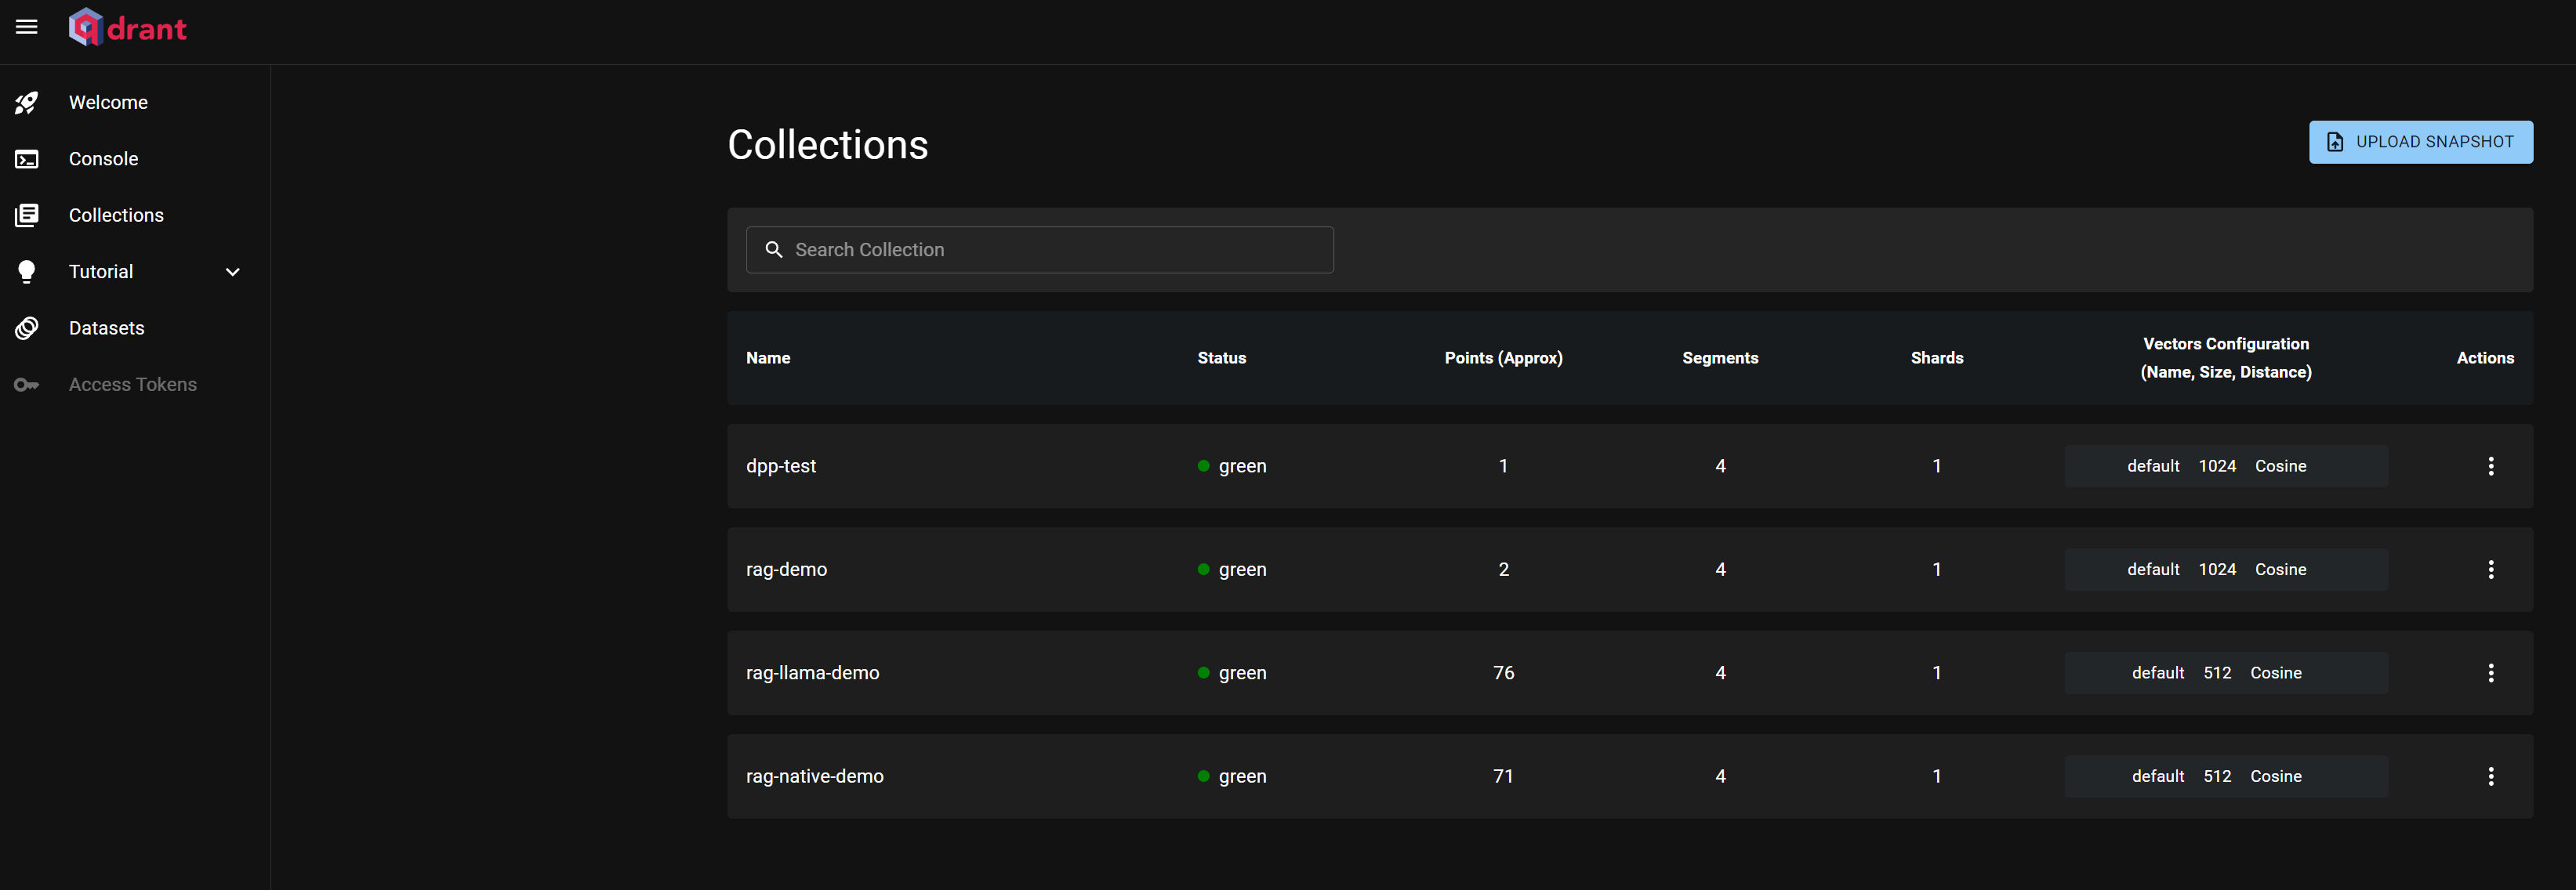Screen dimensions: 2576x890
Task: Click green status of rag-native-demo
Action: pyautogui.click(x=1232, y=776)
